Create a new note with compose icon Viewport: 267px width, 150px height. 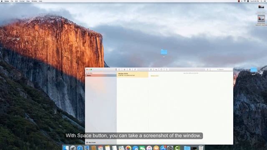[x=135, y=70]
